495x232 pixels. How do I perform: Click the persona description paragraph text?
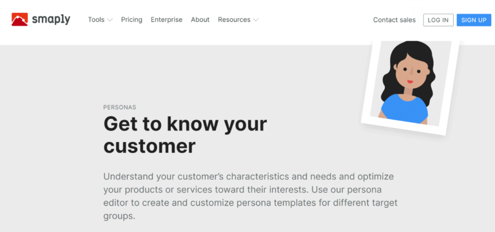[250, 197]
